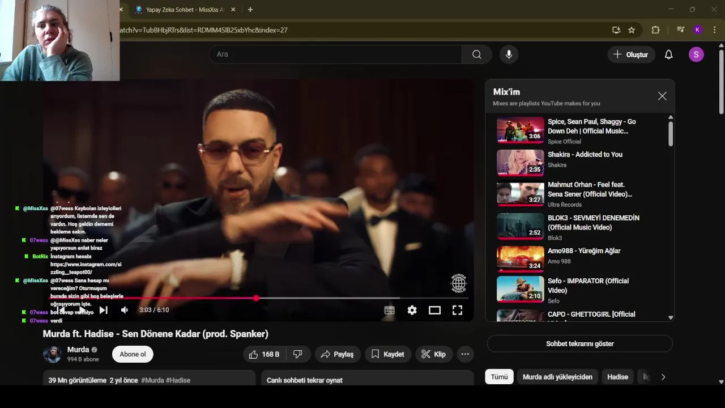Open the #Hadise hashtag link
This screenshot has width=725, height=408.
[178, 380]
